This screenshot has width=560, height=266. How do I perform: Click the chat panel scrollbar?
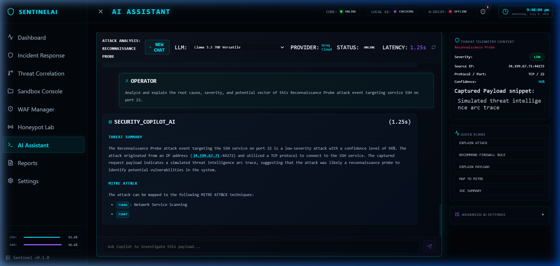tap(440, 220)
